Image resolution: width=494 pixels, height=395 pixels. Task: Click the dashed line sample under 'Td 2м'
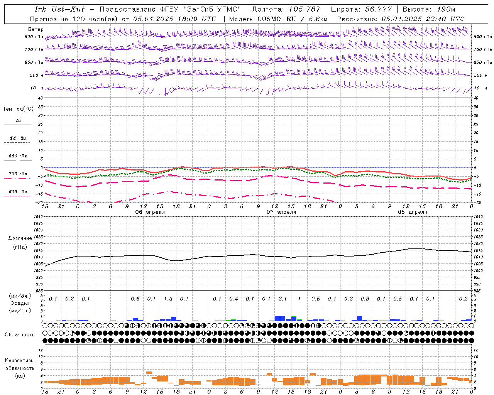pyautogui.click(x=17, y=143)
